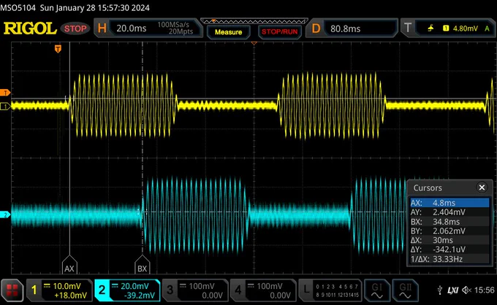Click the red STOP status indicator
The width and height of the screenshot is (497, 305).
pos(75,28)
